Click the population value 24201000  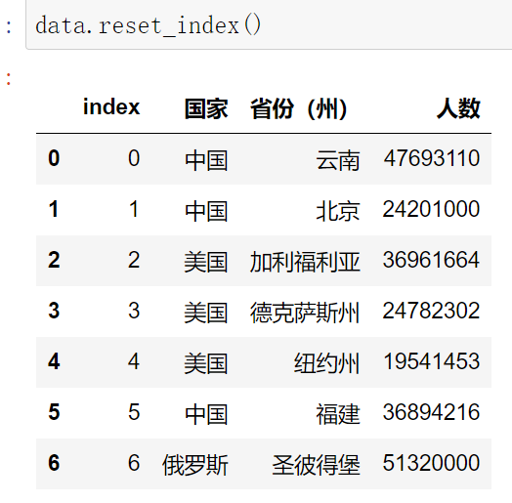coord(431,209)
